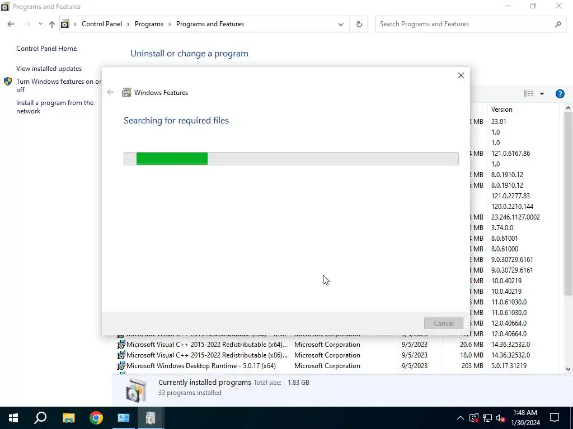Click the Back arrow in Windows Features dialog
Screen dimensions: 573x429
click(110, 92)
